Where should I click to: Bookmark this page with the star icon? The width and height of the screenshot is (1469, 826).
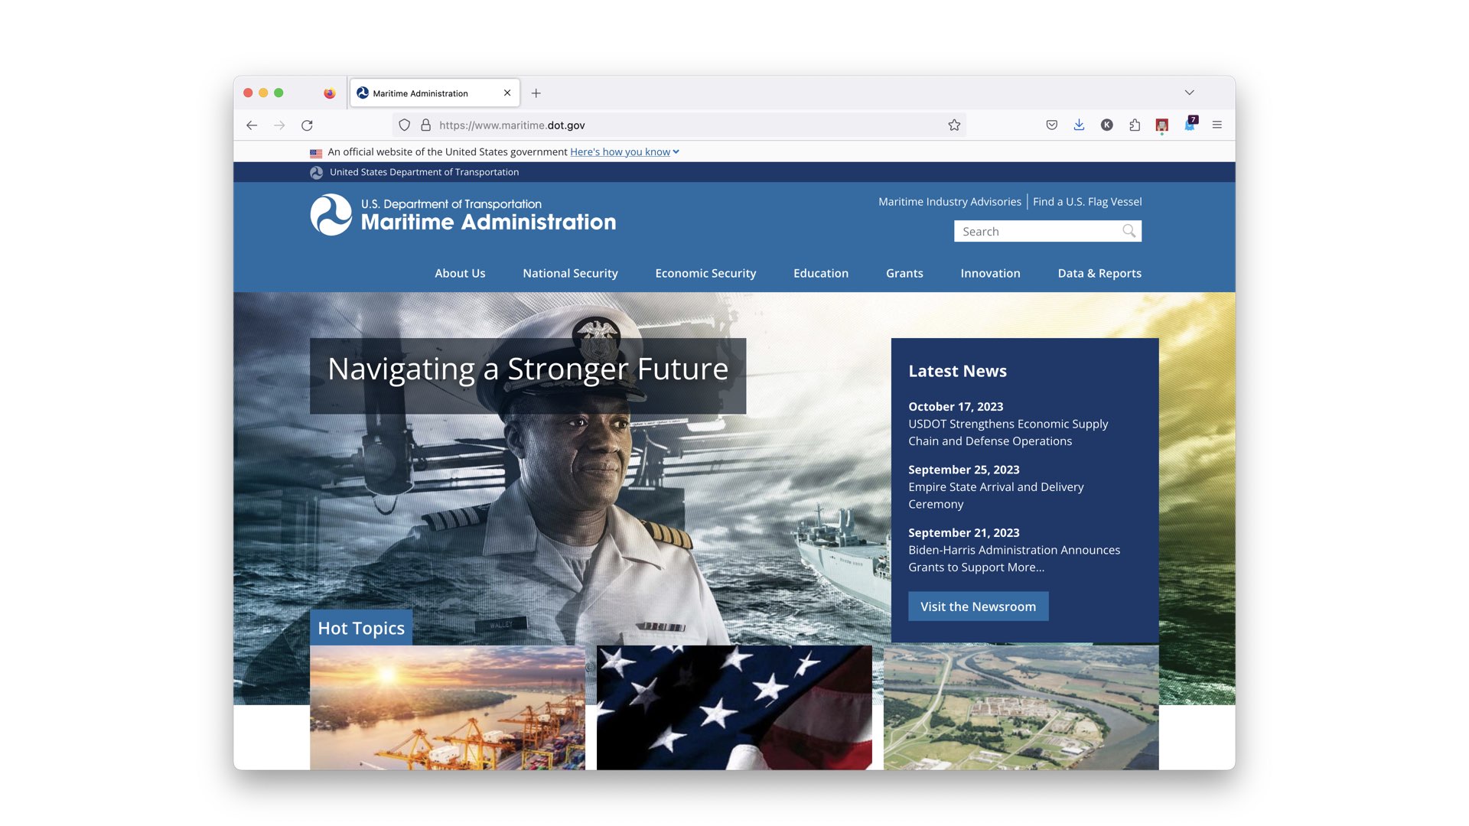tap(954, 125)
